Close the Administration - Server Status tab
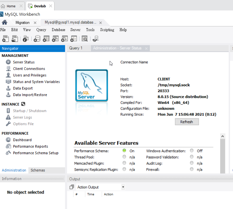Viewport: 233px width, 209px height. (x=146, y=49)
